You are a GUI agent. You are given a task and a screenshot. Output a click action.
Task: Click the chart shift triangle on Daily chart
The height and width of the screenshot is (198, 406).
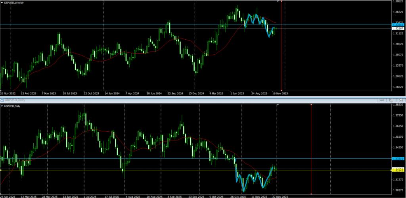277,105
